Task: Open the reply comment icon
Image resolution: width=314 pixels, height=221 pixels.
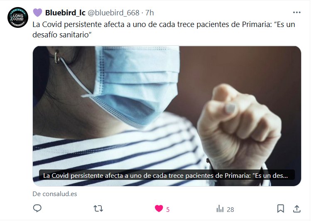Action: pyautogui.click(x=37, y=209)
